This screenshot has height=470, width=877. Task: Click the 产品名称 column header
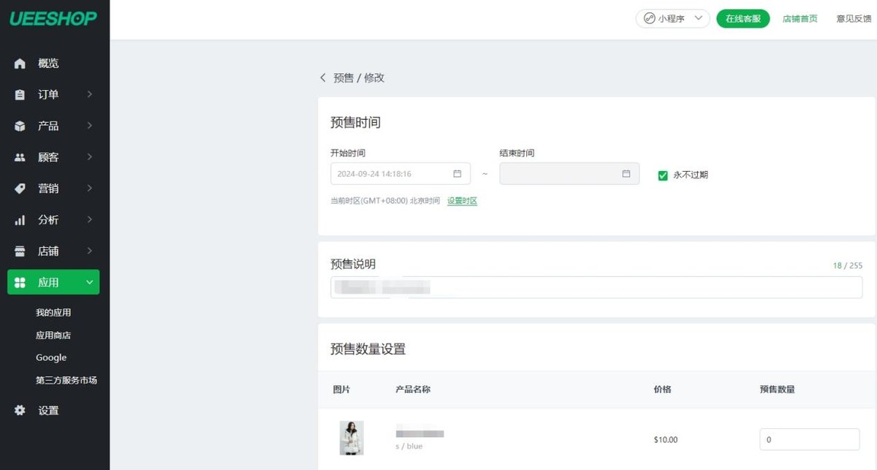(x=413, y=390)
